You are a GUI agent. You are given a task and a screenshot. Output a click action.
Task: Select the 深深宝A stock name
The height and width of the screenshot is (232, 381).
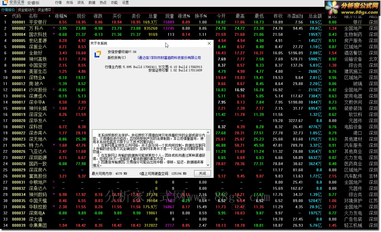pos(38,114)
